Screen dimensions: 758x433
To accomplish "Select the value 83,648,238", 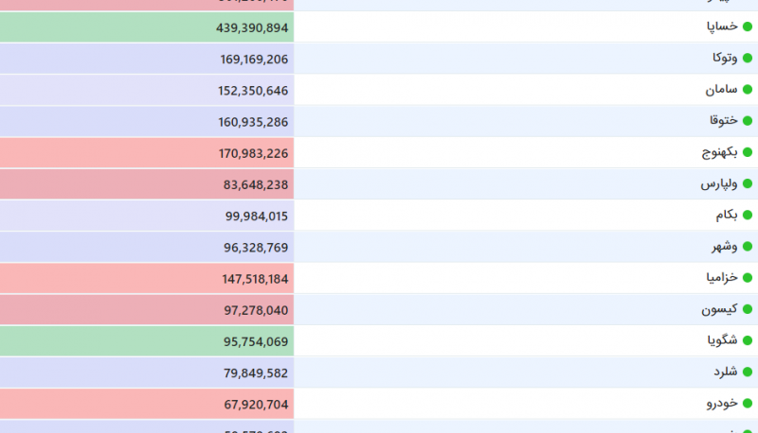I will tap(256, 184).
